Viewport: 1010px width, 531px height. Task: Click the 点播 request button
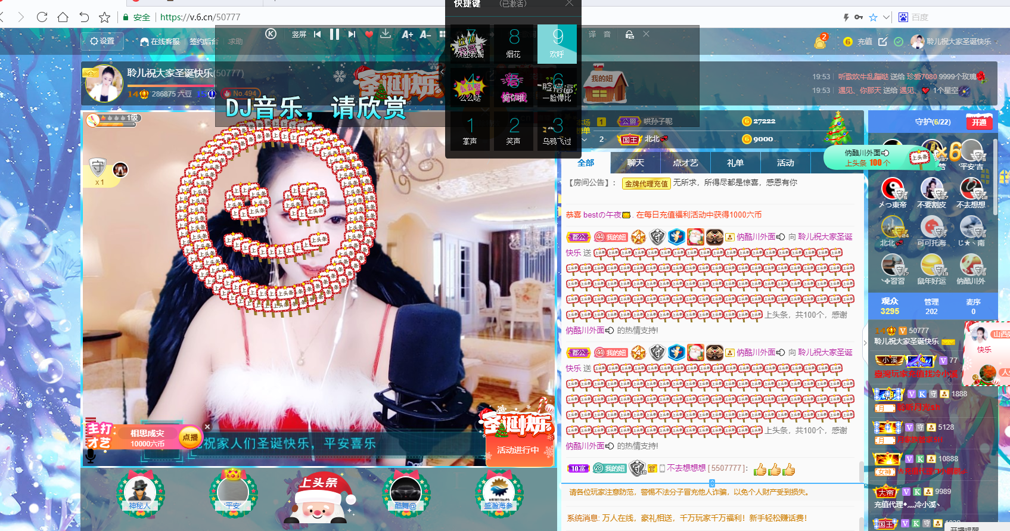(190, 437)
